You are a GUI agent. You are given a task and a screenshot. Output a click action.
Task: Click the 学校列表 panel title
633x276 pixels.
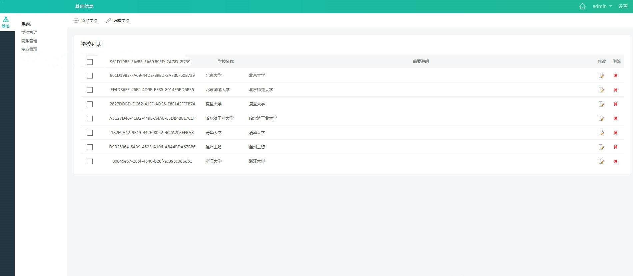pos(91,44)
